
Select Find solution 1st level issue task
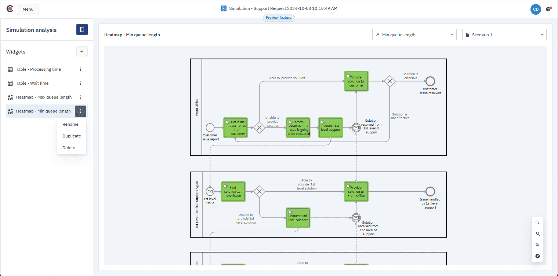233,191
